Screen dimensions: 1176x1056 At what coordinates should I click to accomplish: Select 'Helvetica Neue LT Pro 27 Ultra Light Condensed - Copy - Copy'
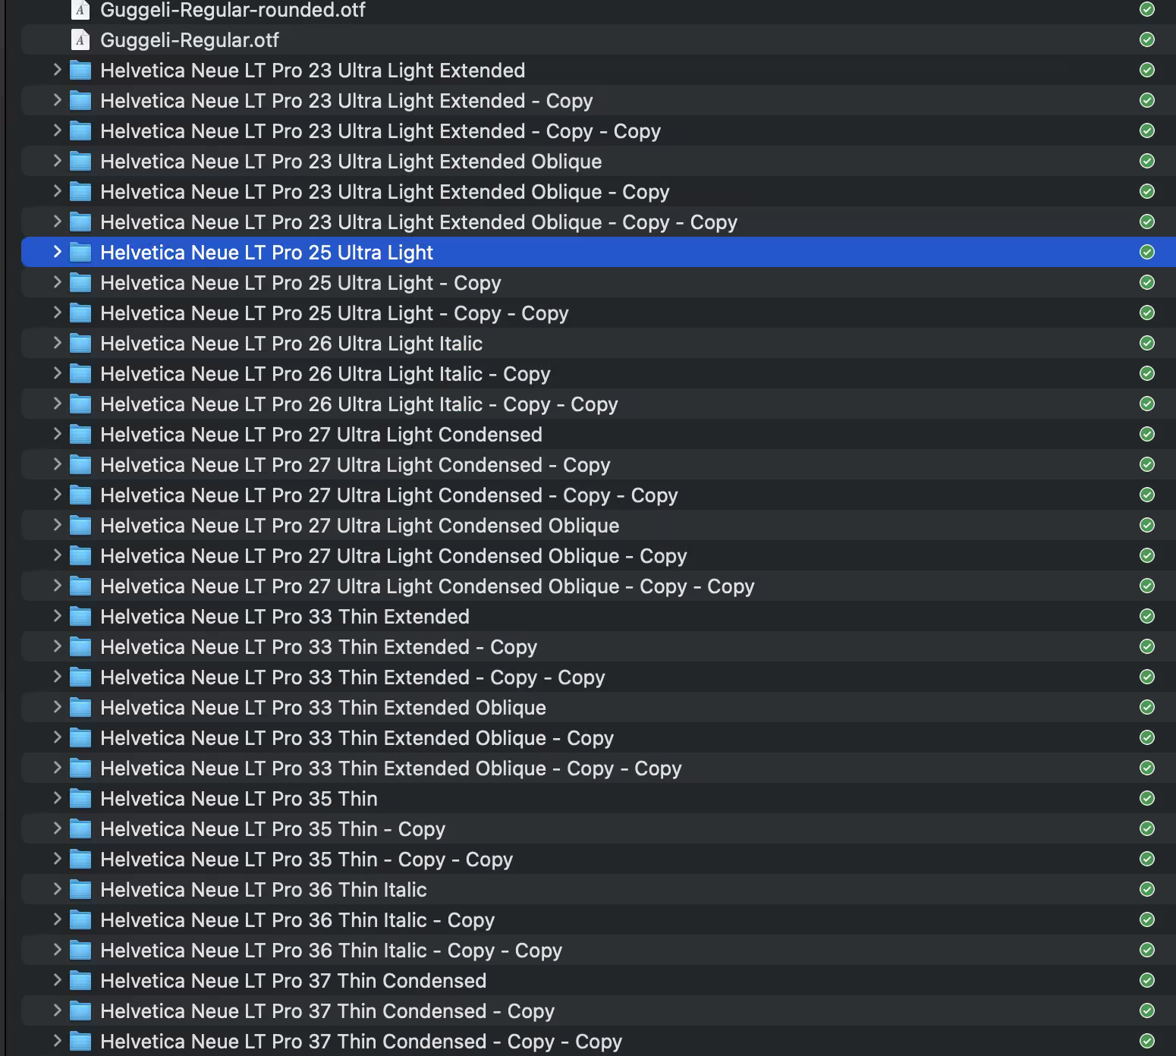click(389, 495)
